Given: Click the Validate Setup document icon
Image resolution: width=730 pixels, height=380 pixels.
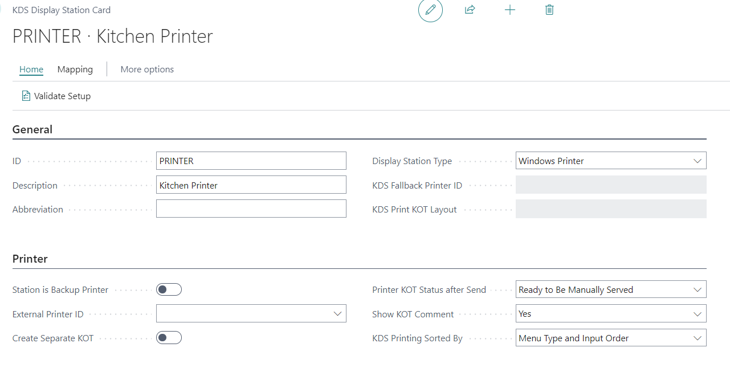Looking at the screenshot, I should [x=26, y=96].
